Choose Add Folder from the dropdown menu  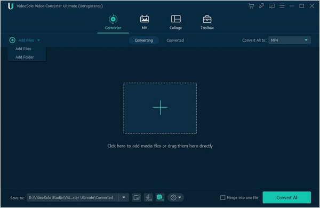click(25, 57)
